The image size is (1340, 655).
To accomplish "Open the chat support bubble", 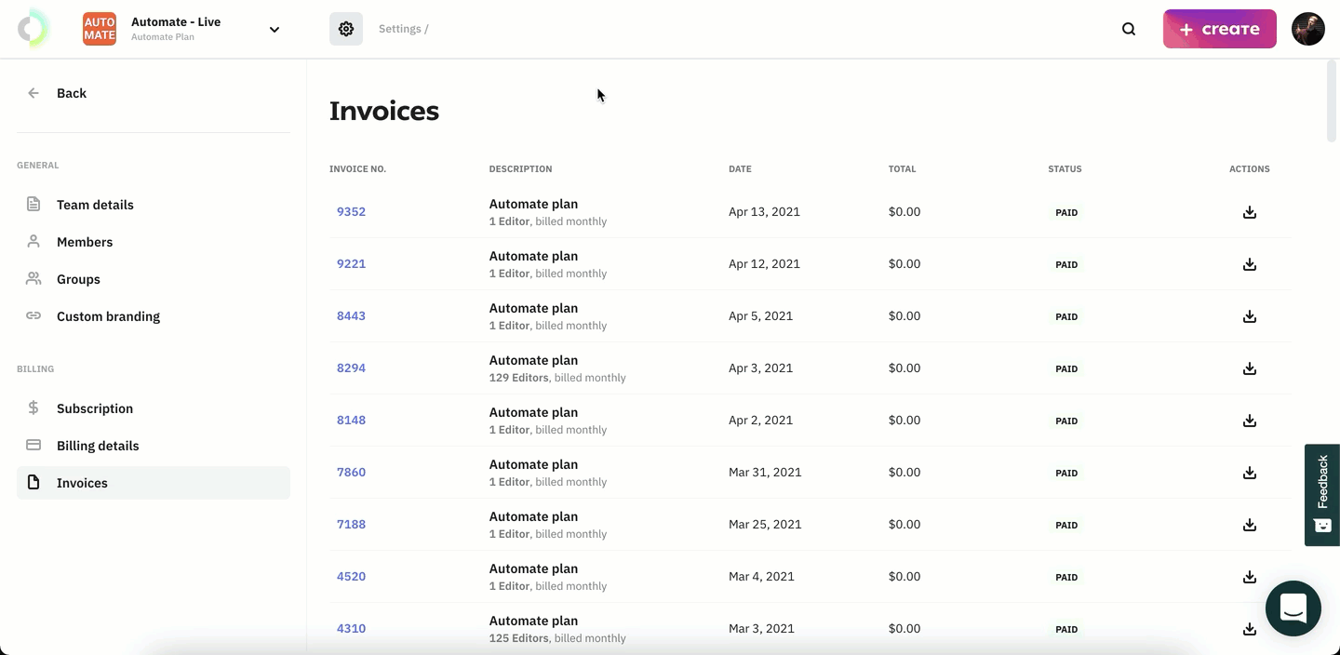I will tap(1293, 608).
